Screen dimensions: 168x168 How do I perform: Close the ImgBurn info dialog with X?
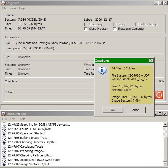(x=151, y=61)
